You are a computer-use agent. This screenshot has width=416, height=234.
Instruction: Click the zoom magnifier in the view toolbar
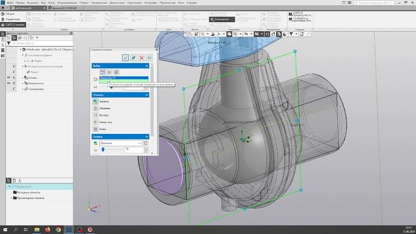(202, 34)
